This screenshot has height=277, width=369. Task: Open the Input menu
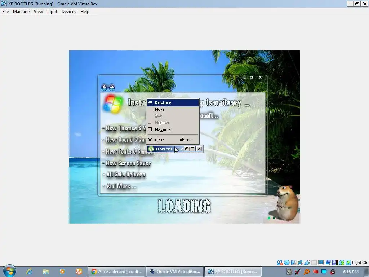click(52, 12)
